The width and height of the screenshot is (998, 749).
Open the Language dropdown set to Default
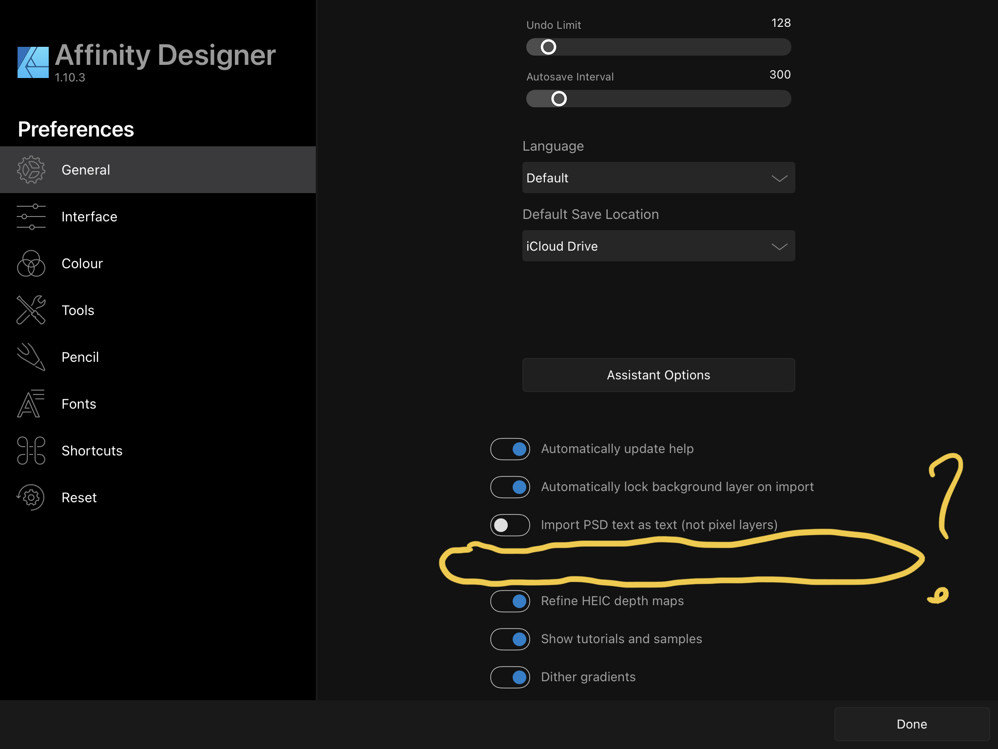[x=659, y=177]
